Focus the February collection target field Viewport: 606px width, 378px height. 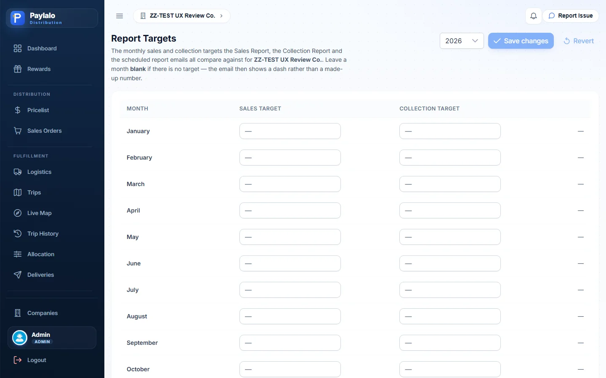point(450,157)
